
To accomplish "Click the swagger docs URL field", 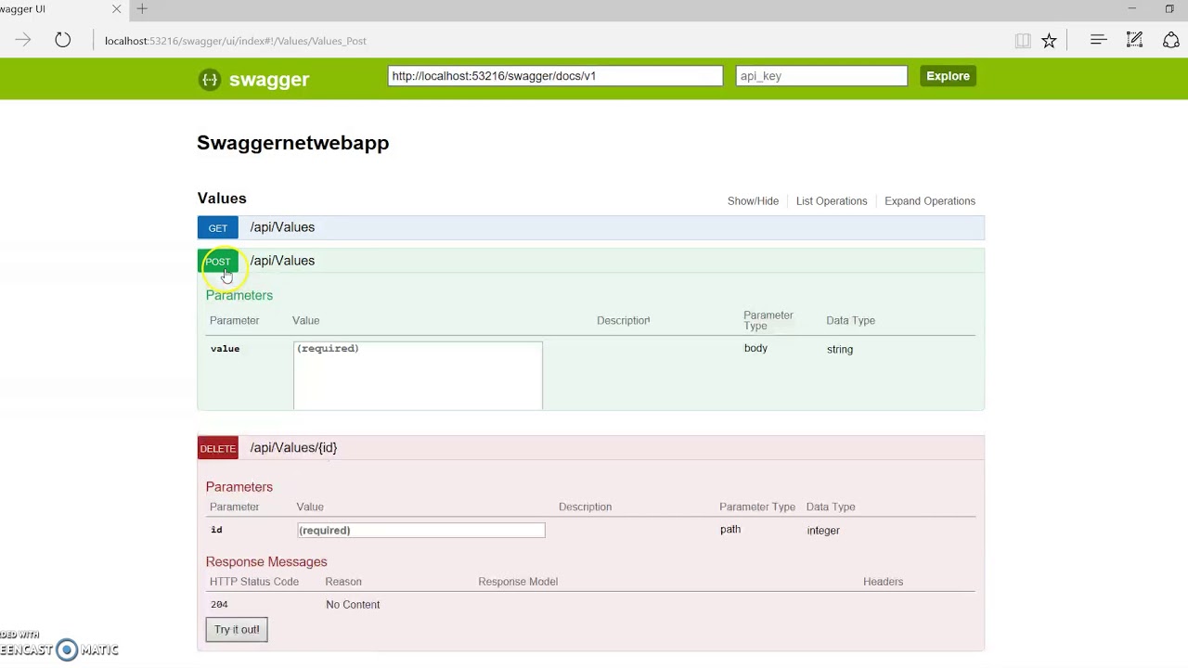I will [555, 76].
